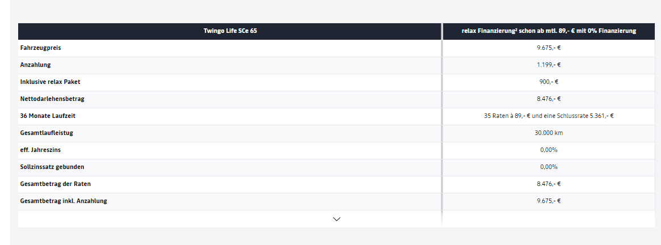The image size is (661, 245).
Task: Select the eff. Jahreszins 0,00% value
Action: (549, 150)
